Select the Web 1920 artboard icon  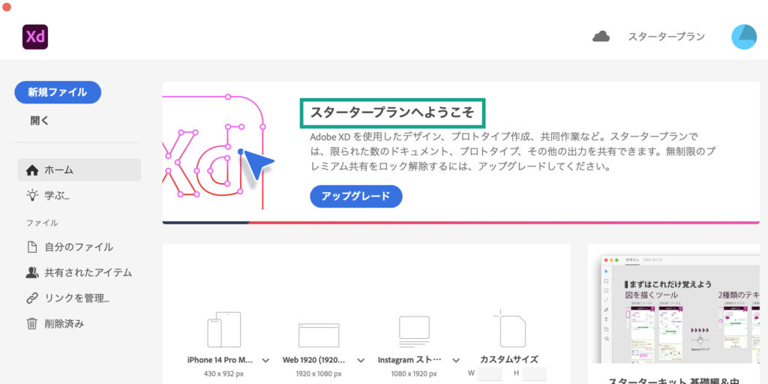coord(319,335)
